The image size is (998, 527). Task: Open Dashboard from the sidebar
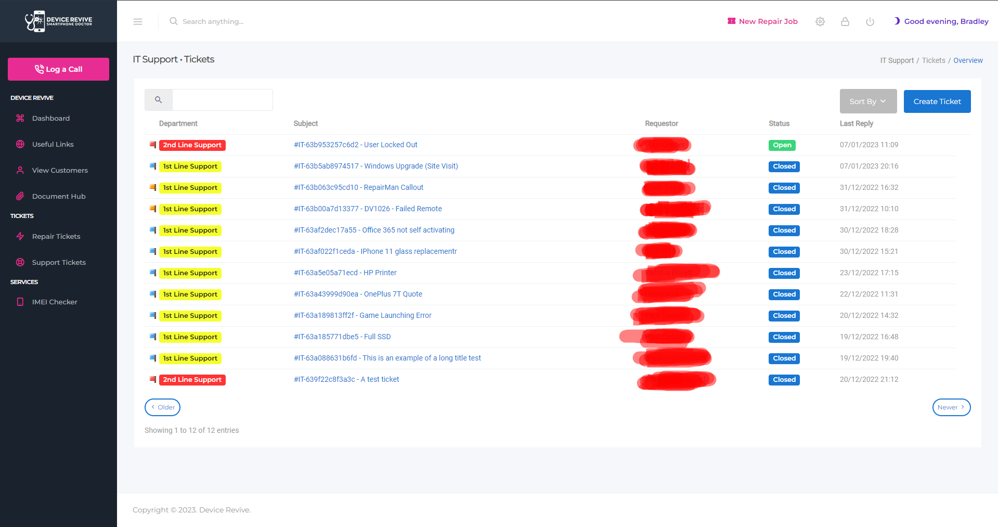[x=50, y=118]
